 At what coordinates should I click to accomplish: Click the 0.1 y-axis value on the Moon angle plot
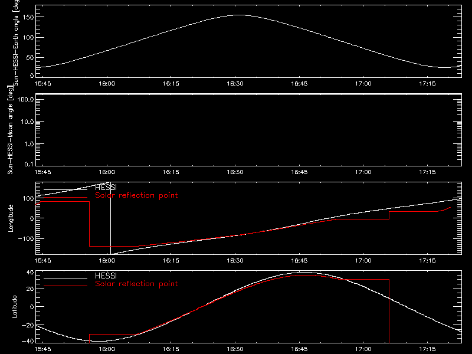[29, 164]
